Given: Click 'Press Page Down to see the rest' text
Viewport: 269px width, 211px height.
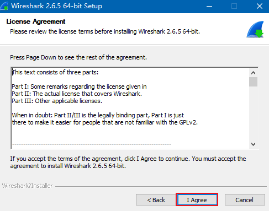Looking at the screenshot, I should click(x=78, y=57).
